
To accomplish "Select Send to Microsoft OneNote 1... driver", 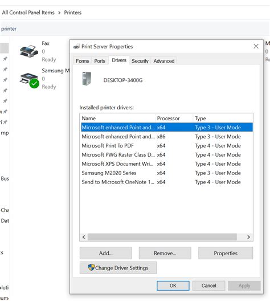I will point(167,182).
